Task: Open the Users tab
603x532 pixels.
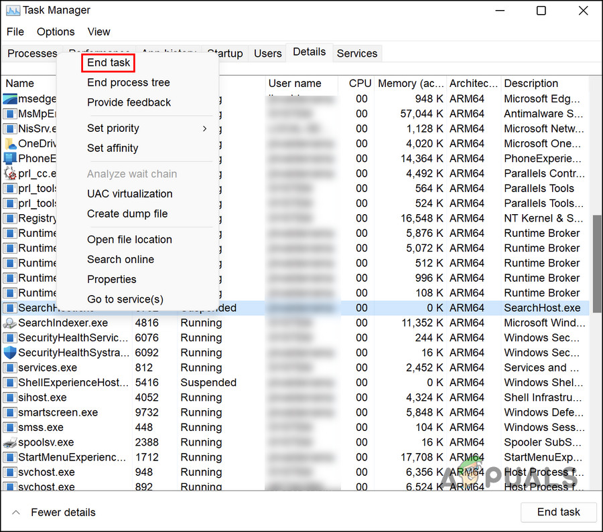Action: point(267,54)
